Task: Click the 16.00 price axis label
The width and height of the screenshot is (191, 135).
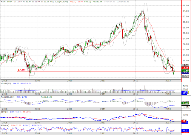Action: [186, 60]
